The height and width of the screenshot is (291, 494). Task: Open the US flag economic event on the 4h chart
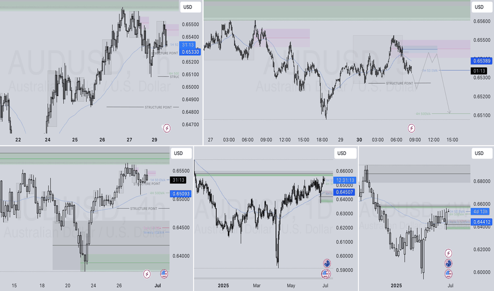(x=164, y=274)
